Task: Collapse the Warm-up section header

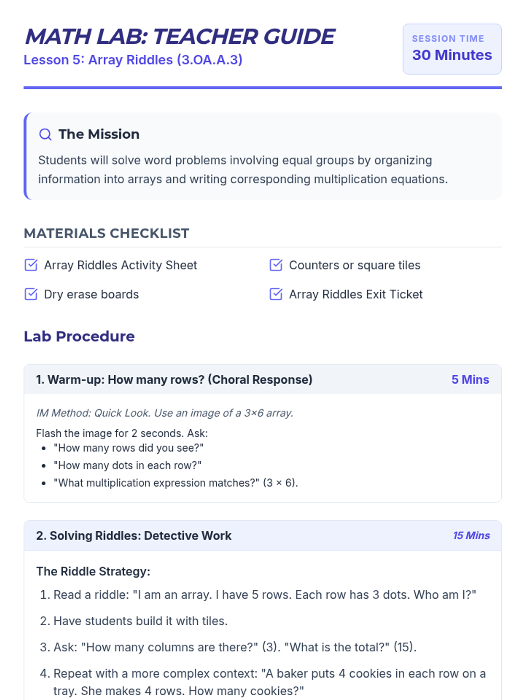Action: pos(262,379)
